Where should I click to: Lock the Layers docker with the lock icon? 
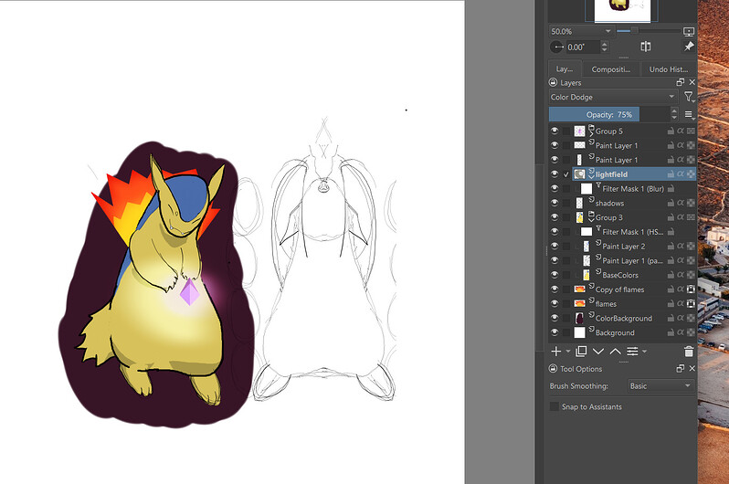point(553,82)
